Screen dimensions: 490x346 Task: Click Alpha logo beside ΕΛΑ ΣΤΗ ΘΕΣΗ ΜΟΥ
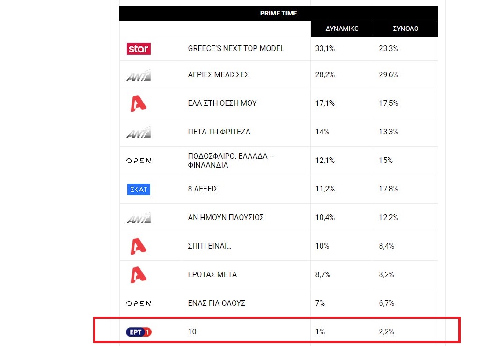[138, 103]
